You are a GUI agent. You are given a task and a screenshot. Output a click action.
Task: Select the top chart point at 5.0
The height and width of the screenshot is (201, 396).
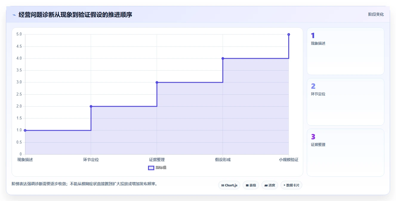click(289, 35)
